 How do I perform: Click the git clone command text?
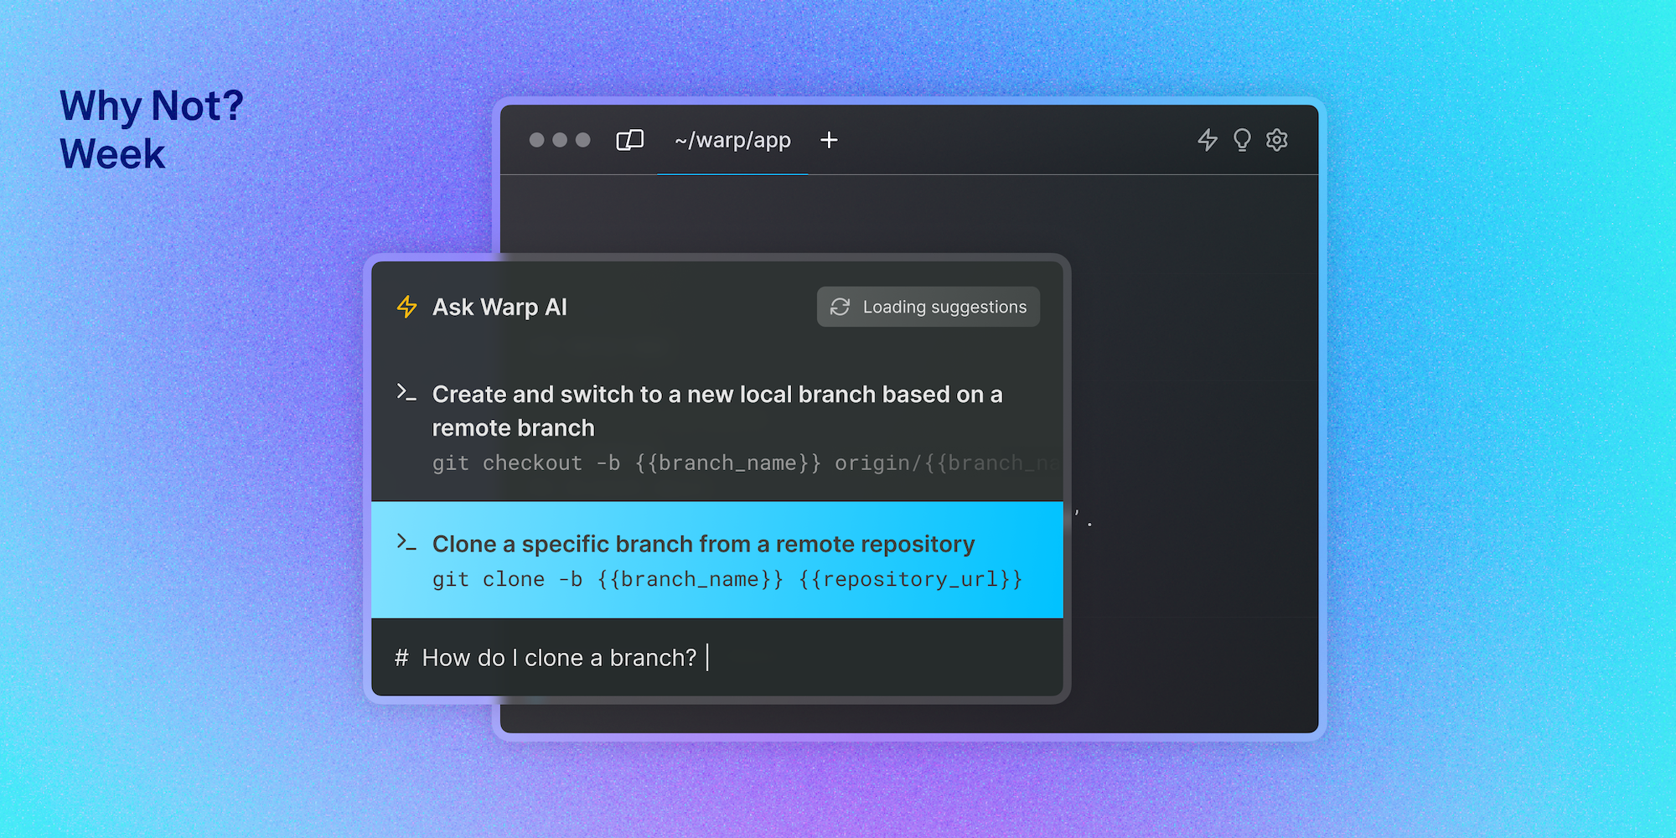coord(727,578)
